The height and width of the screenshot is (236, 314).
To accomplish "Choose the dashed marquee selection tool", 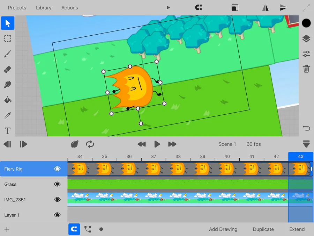I will 8,38.
